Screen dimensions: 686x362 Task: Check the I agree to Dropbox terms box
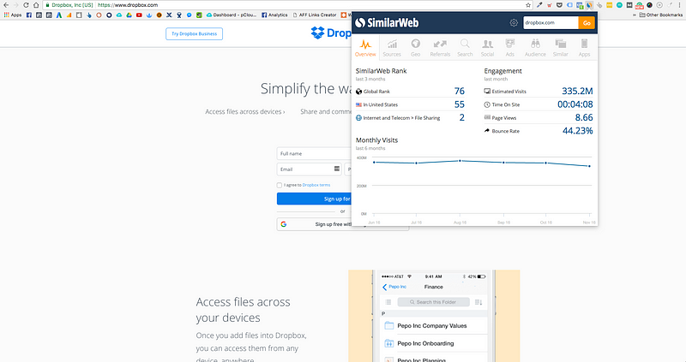click(x=280, y=185)
